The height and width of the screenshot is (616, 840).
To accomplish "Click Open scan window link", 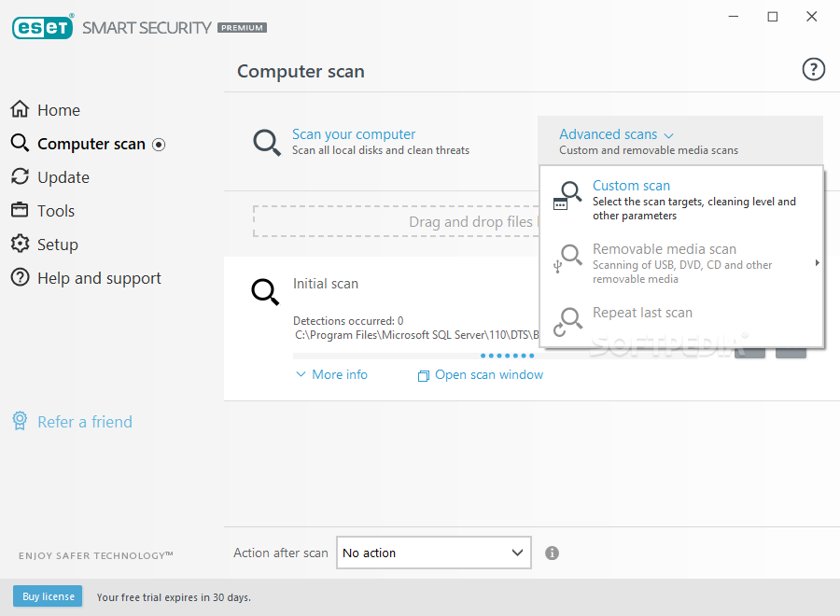I will 489,374.
